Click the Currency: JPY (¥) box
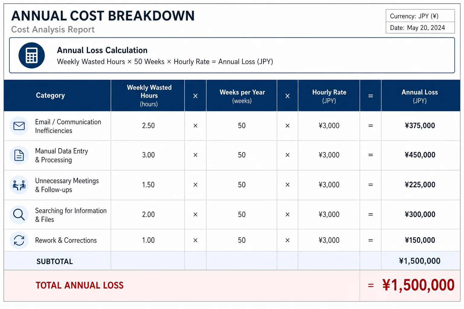The height and width of the screenshot is (309, 464). coord(420,16)
